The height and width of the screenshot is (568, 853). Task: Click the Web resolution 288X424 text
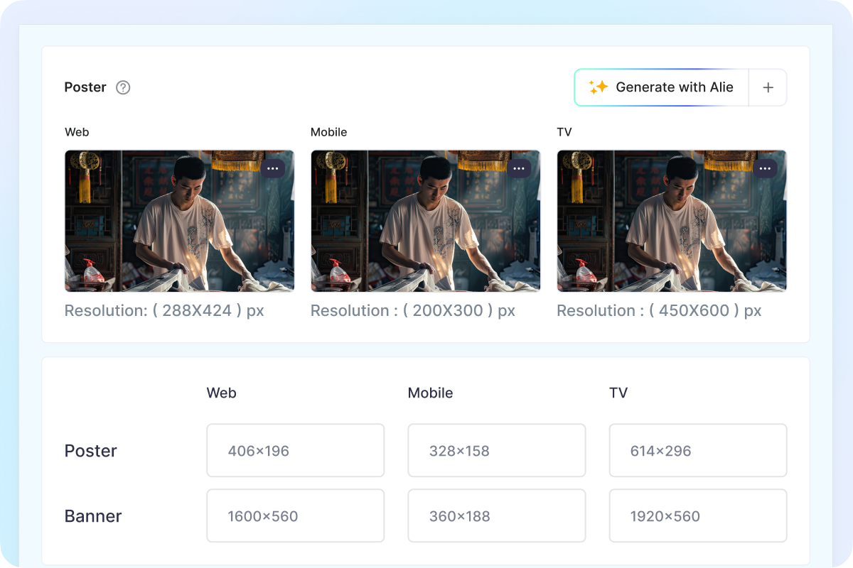163,310
